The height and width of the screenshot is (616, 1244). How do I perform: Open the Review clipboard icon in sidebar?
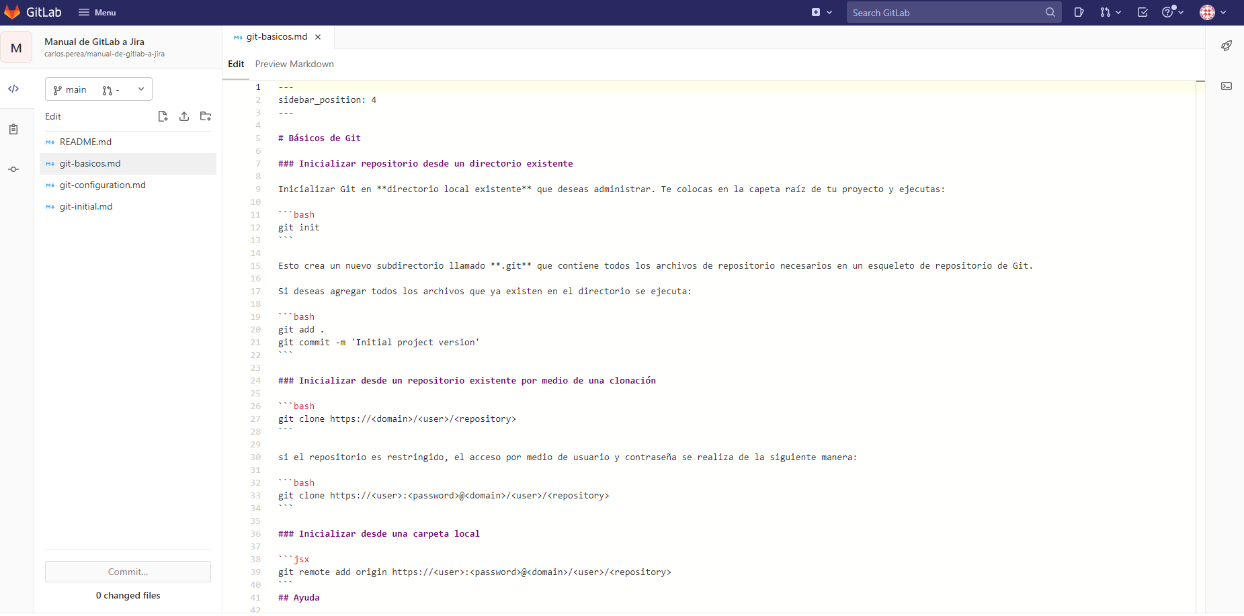tap(13, 129)
